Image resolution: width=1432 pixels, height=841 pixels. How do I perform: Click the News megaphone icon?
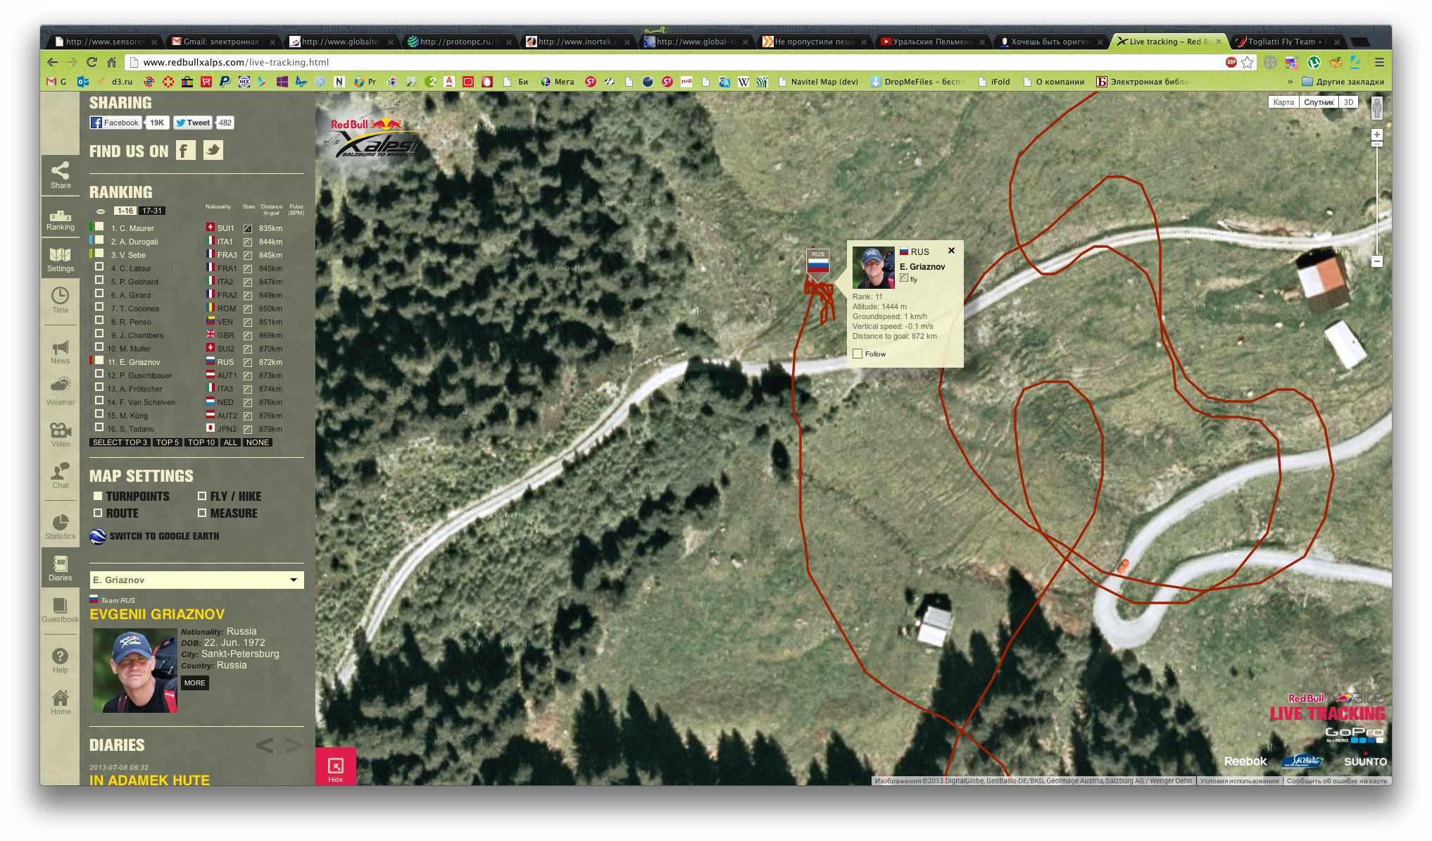pyautogui.click(x=61, y=351)
